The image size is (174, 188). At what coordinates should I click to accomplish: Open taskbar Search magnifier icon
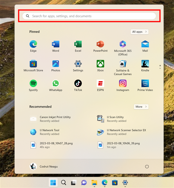[x=64, y=182]
